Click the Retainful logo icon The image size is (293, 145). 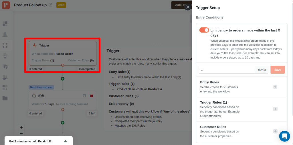[6, 5]
